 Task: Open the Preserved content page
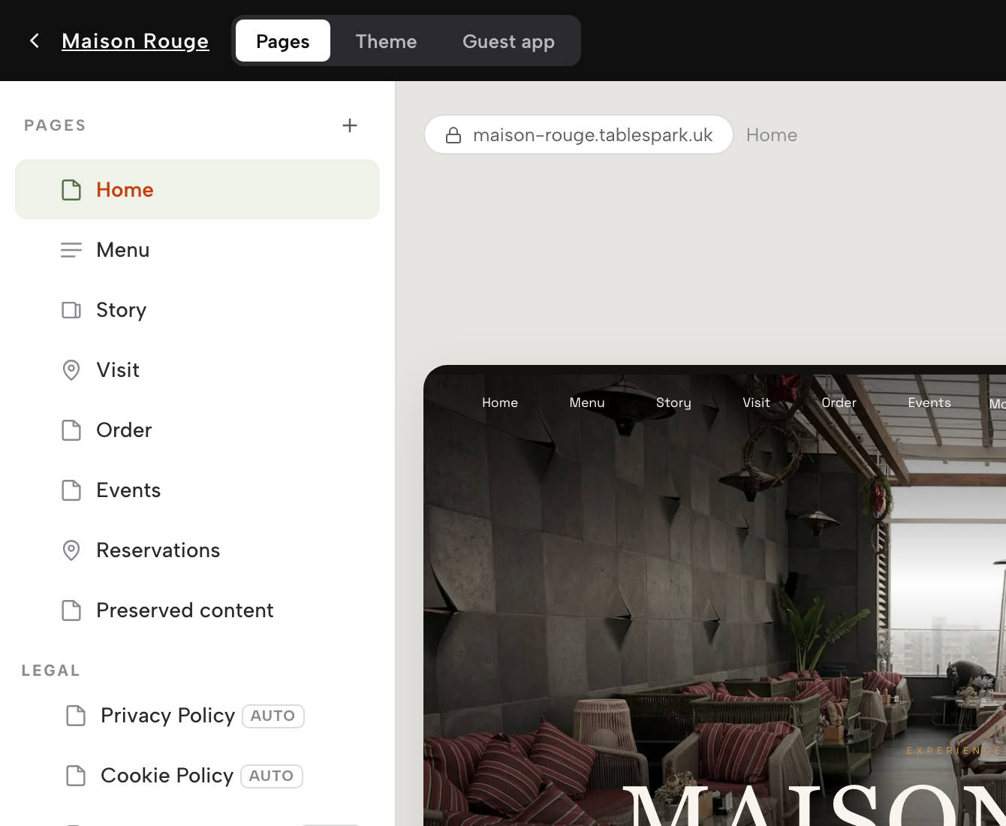[197, 610]
